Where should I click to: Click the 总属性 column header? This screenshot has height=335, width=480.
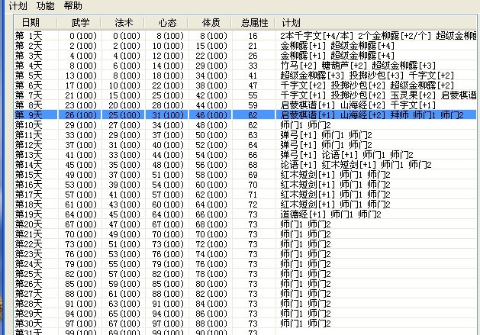[x=253, y=23]
